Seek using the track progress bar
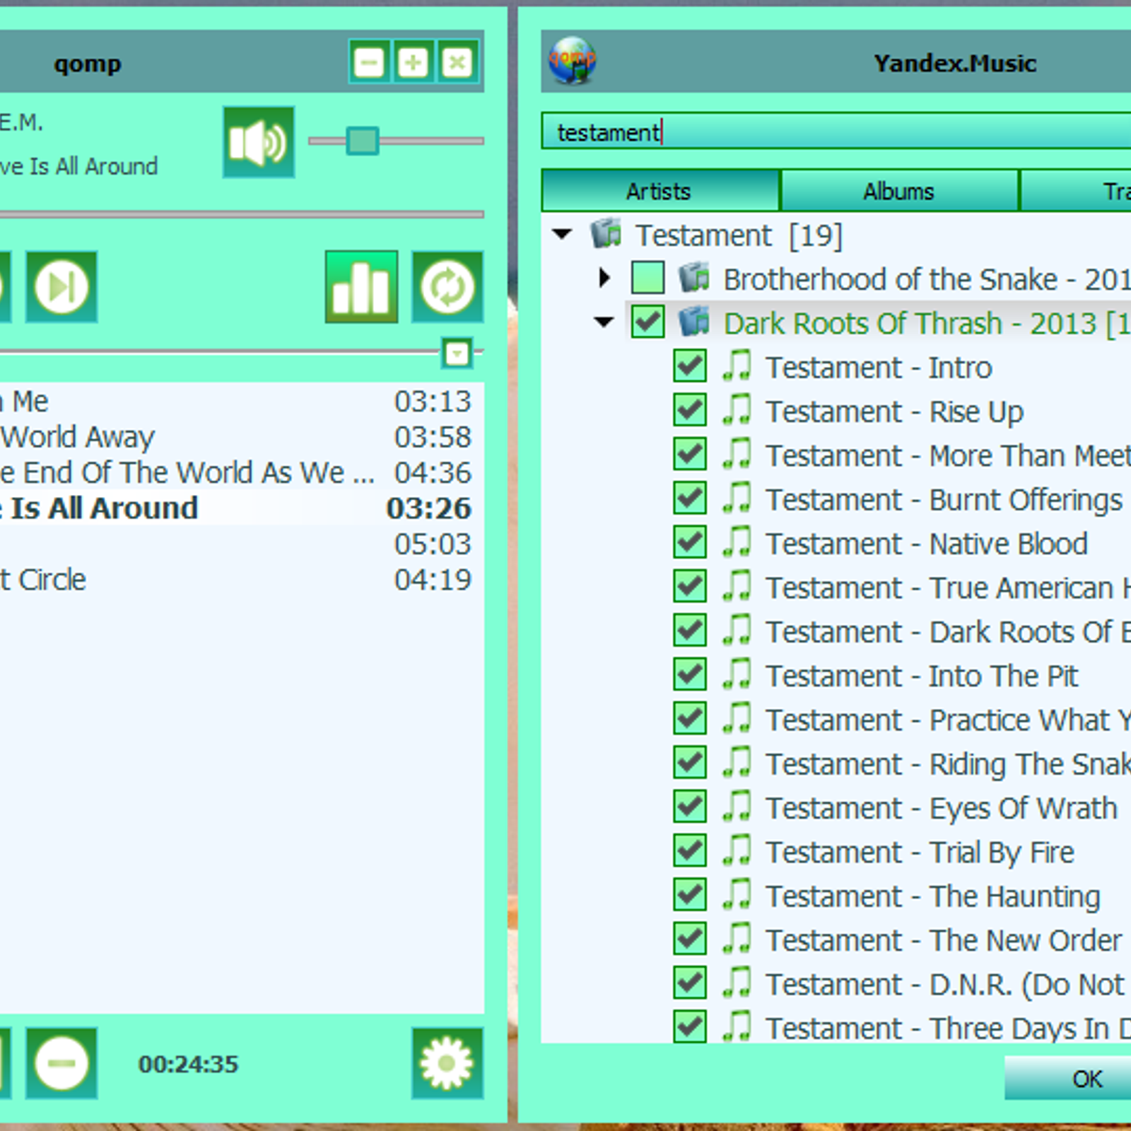This screenshot has width=1131, height=1131. (242, 214)
